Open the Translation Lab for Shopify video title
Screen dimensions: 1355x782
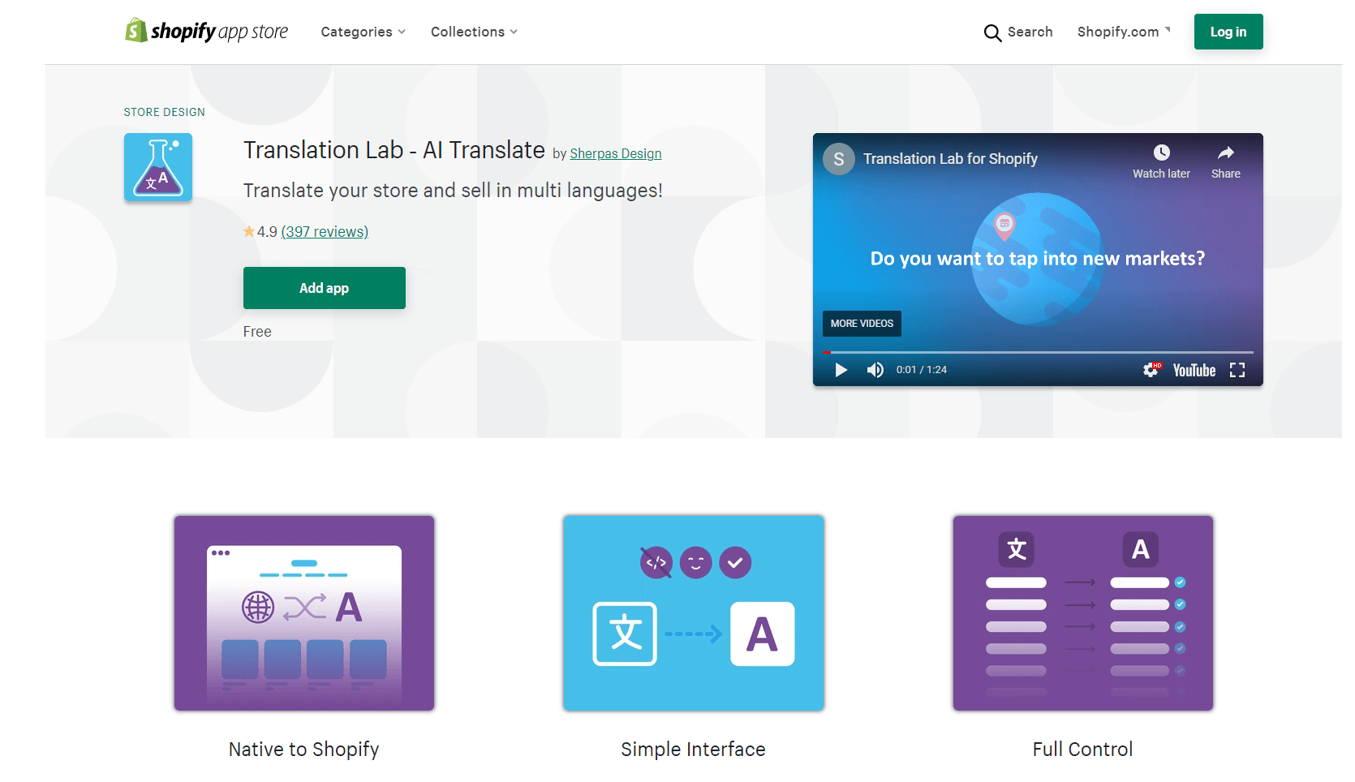coord(950,159)
